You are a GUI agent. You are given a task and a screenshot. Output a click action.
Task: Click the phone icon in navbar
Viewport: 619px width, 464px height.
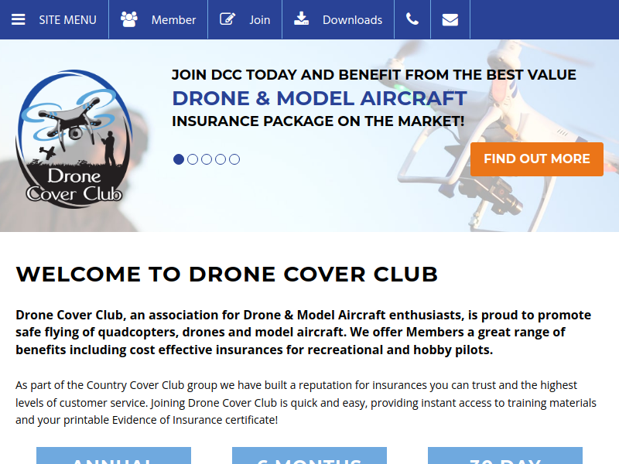tap(412, 19)
